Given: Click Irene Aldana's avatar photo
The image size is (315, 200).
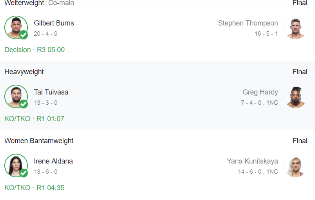Looking at the screenshot, I should tap(15, 165).
